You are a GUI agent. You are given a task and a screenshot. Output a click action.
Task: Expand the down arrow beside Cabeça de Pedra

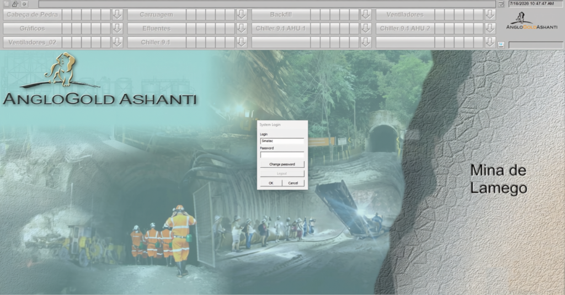117,14
